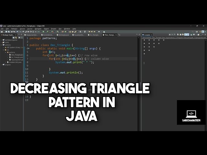
Task: Open the Project menu
Action: pyautogui.click(x=54, y=29)
